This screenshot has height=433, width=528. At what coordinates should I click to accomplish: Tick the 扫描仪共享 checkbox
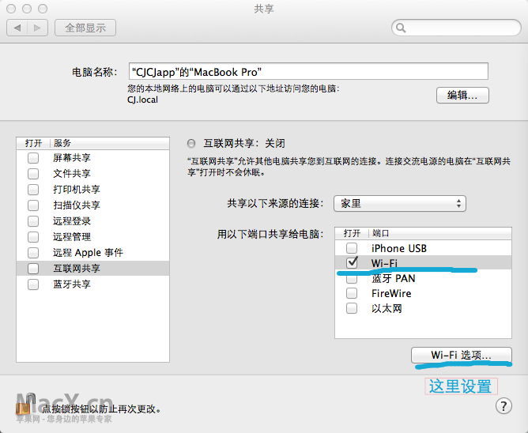point(33,205)
